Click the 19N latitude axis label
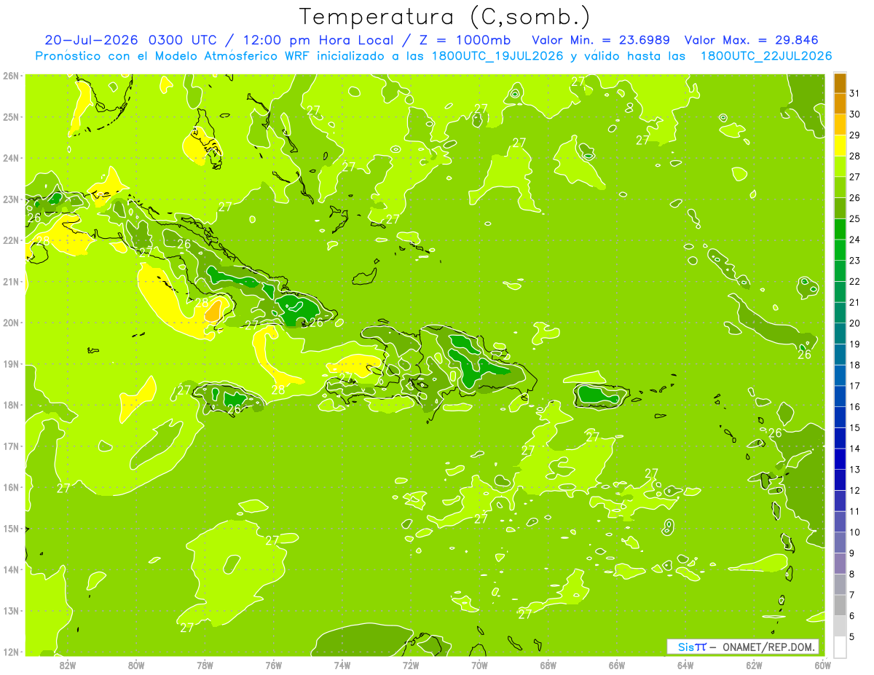Image resolution: width=874 pixels, height=675 pixels. pyautogui.click(x=10, y=364)
